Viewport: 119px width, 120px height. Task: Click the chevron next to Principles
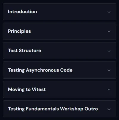pos(109,31)
